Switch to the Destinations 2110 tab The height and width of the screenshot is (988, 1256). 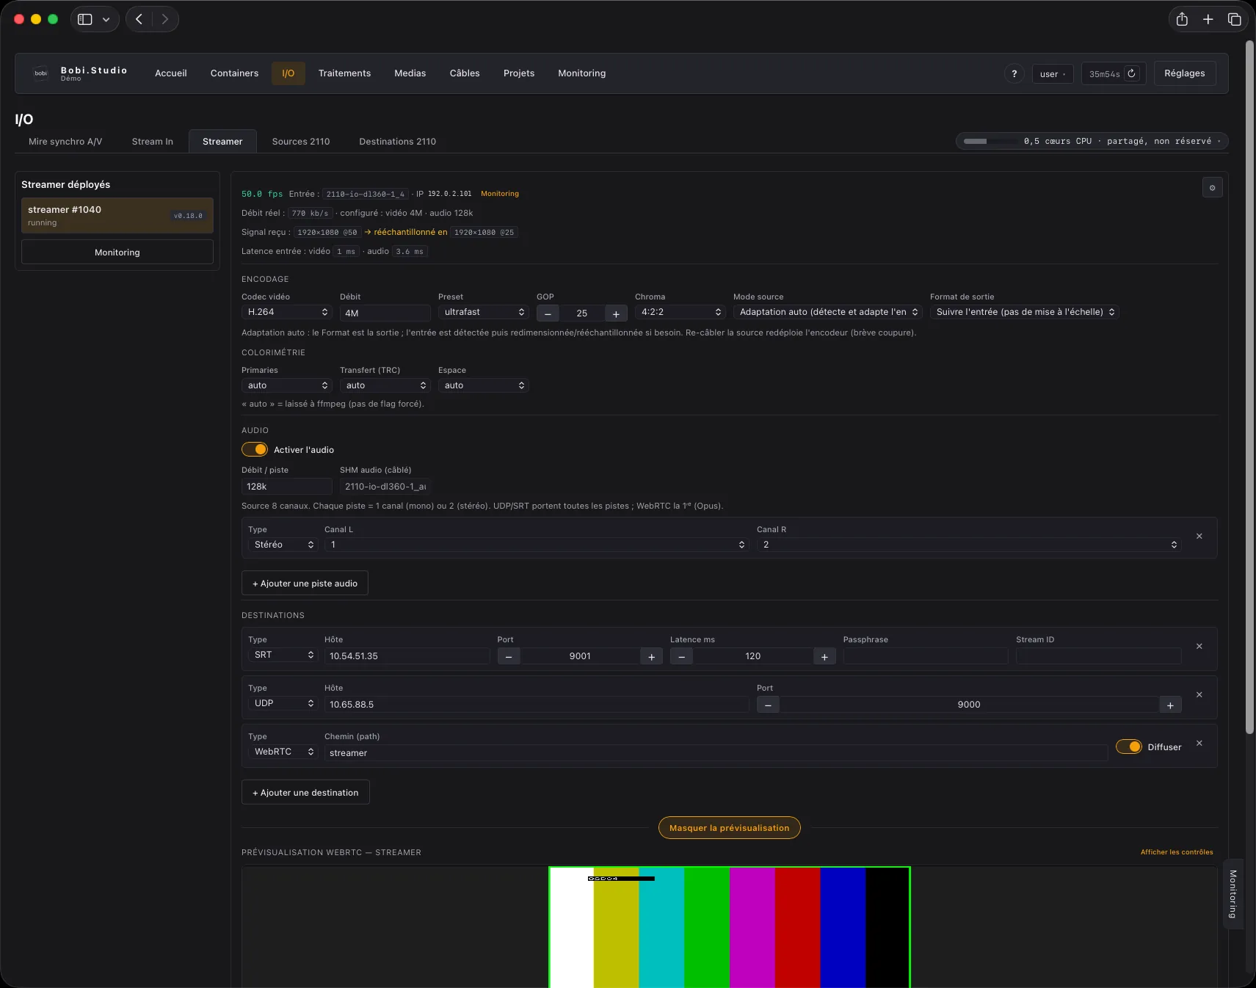click(397, 142)
